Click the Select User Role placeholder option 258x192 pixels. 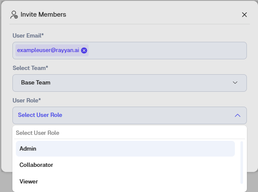[x=38, y=133]
